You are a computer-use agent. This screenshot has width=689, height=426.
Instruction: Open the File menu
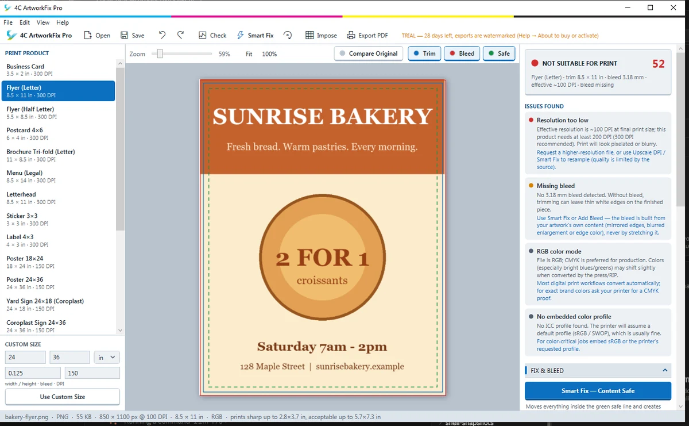click(8, 22)
